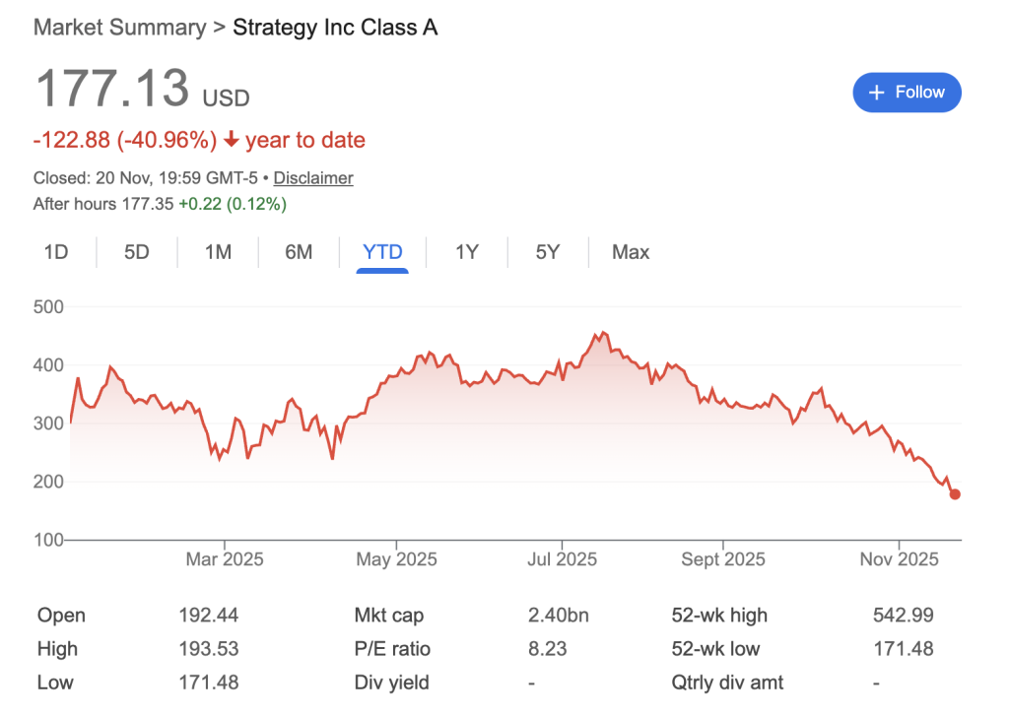Click the red down arrow icon

click(x=232, y=141)
